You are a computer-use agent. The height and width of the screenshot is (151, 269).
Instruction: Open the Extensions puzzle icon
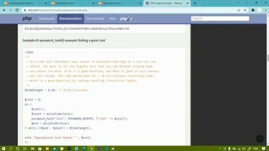point(253,10)
